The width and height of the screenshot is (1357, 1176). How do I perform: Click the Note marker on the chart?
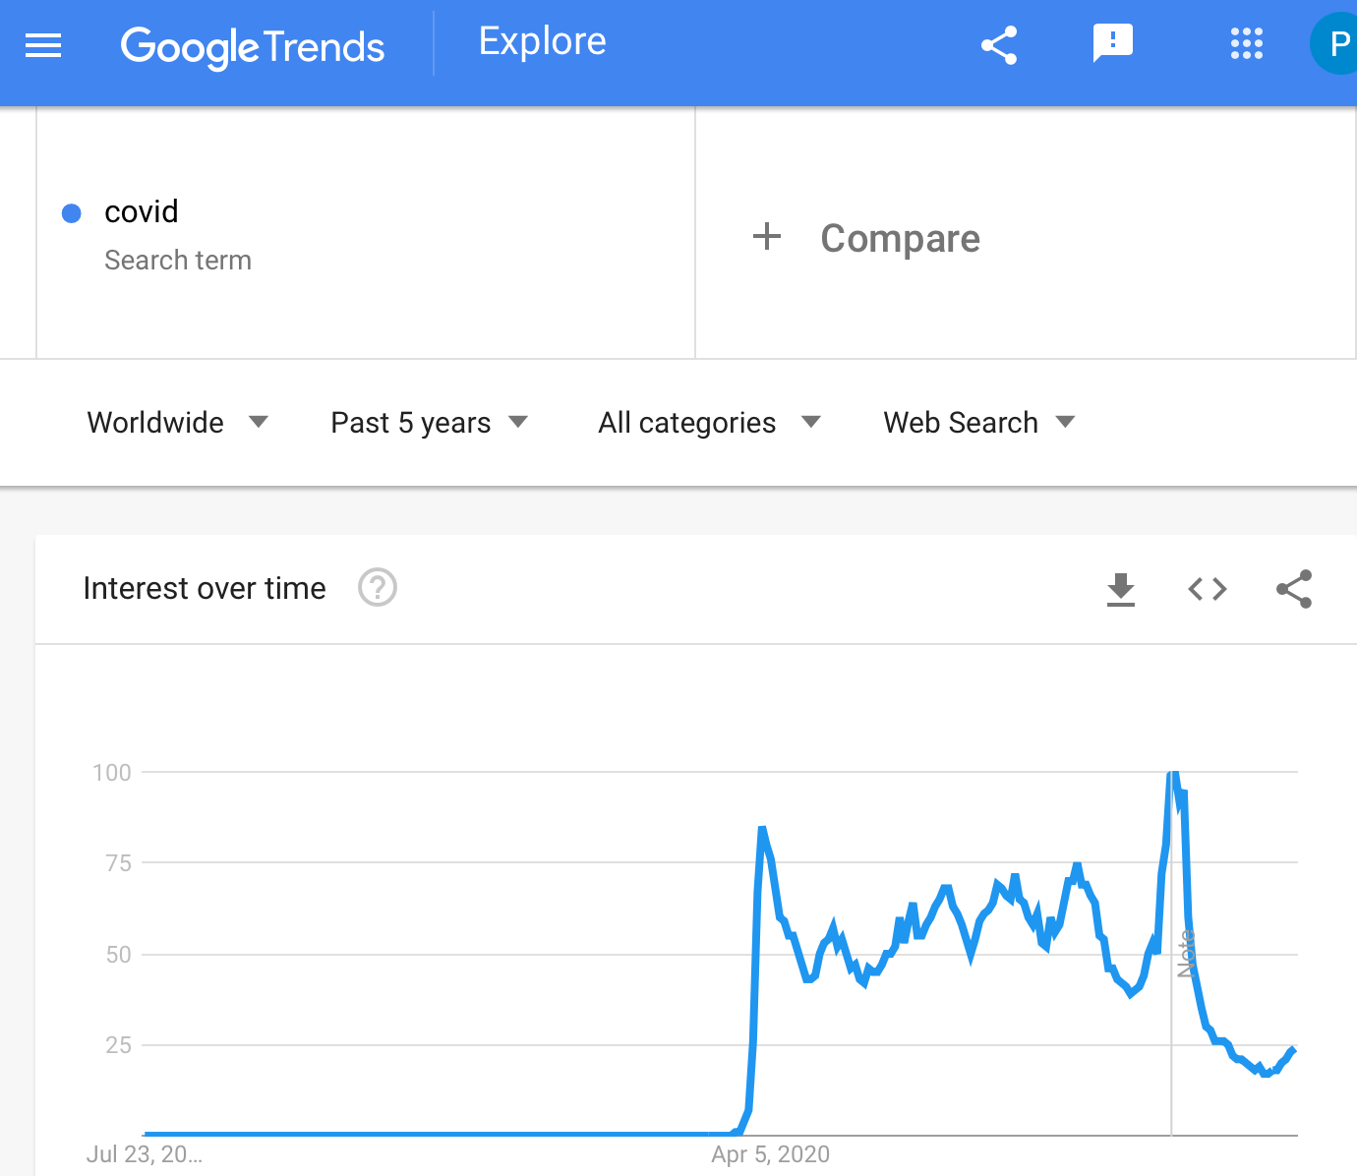coord(1186,954)
